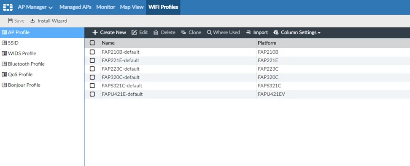This screenshot has width=410, height=166.
Task: Toggle the select-all header checkbox
Action: [x=92, y=43]
